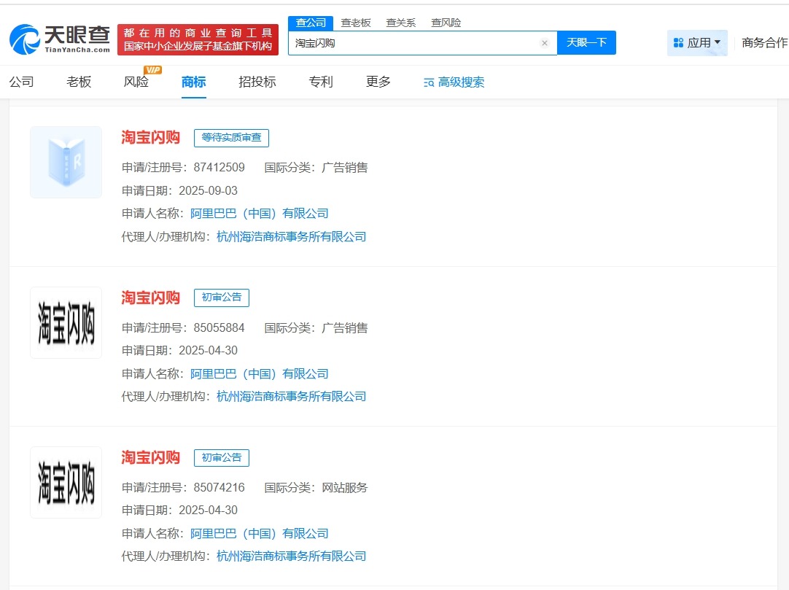Switch to the 招投标 tab
The width and height of the screenshot is (789, 590).
pos(257,82)
